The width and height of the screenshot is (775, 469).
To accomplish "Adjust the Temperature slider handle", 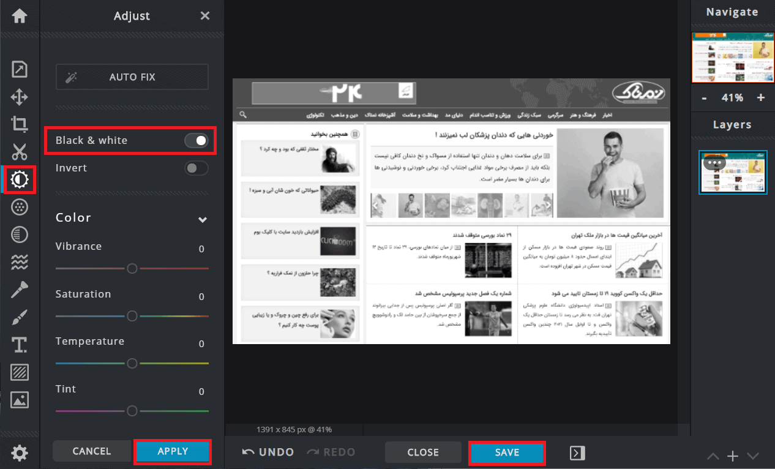I will (132, 363).
